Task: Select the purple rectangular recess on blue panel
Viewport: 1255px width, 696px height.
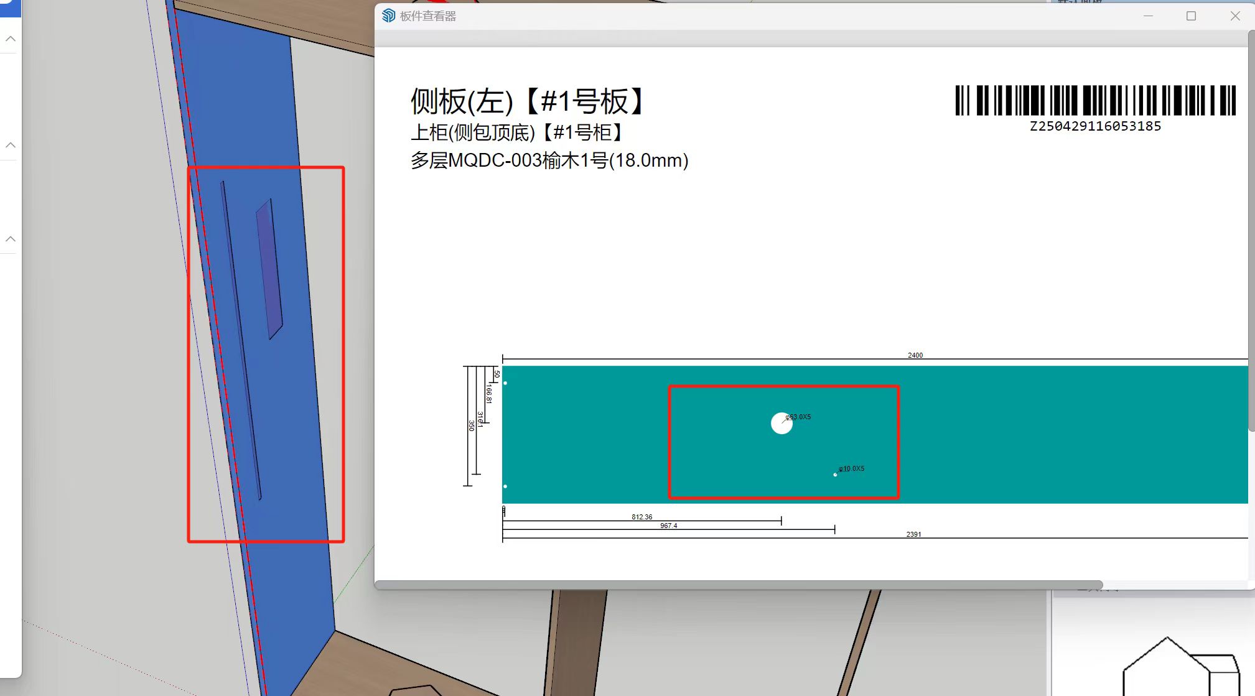Action: 269,268
